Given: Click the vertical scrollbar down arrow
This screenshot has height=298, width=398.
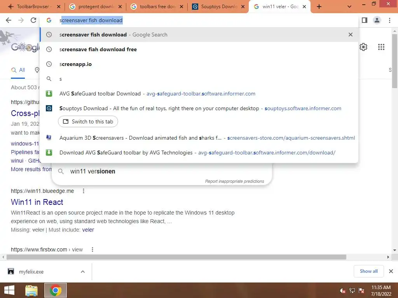Looking at the screenshot, I should 395,250.
